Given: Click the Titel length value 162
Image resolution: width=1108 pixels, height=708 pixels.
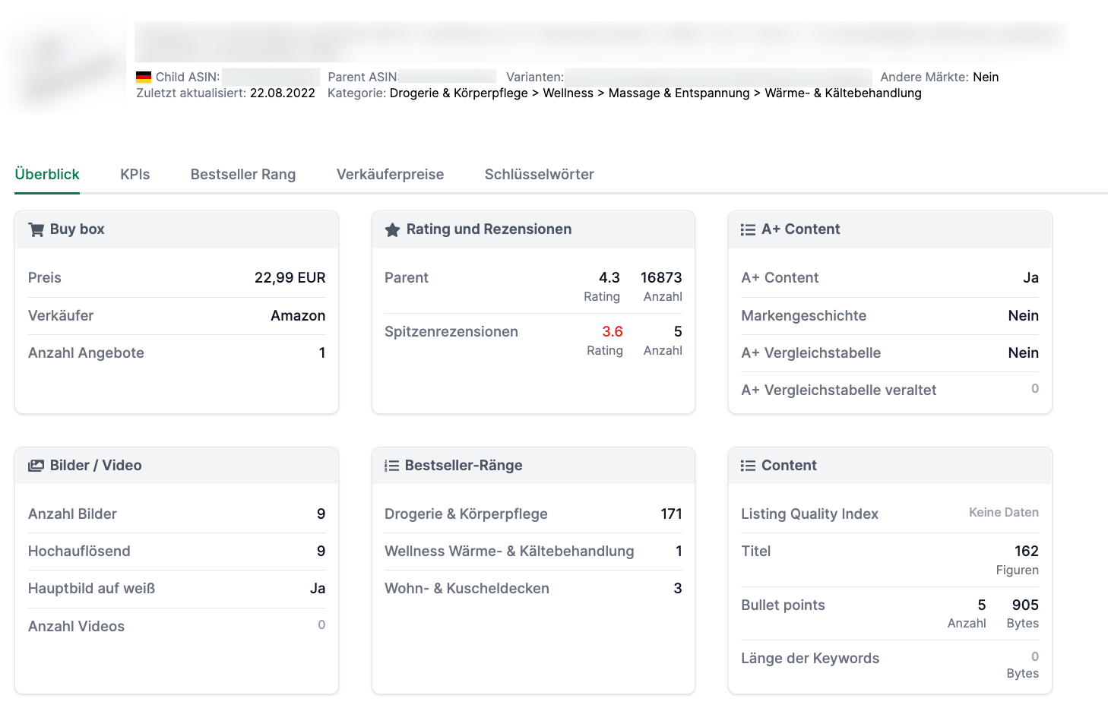Looking at the screenshot, I should [1027, 552].
